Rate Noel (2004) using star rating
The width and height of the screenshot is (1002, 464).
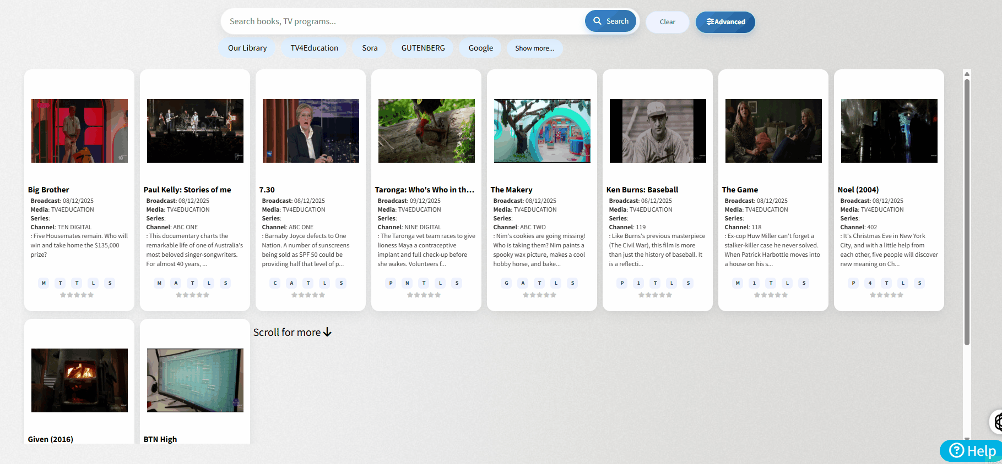tap(886, 295)
